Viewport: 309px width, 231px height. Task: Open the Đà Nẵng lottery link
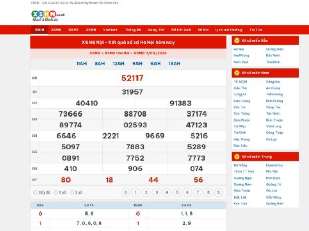(241, 165)
